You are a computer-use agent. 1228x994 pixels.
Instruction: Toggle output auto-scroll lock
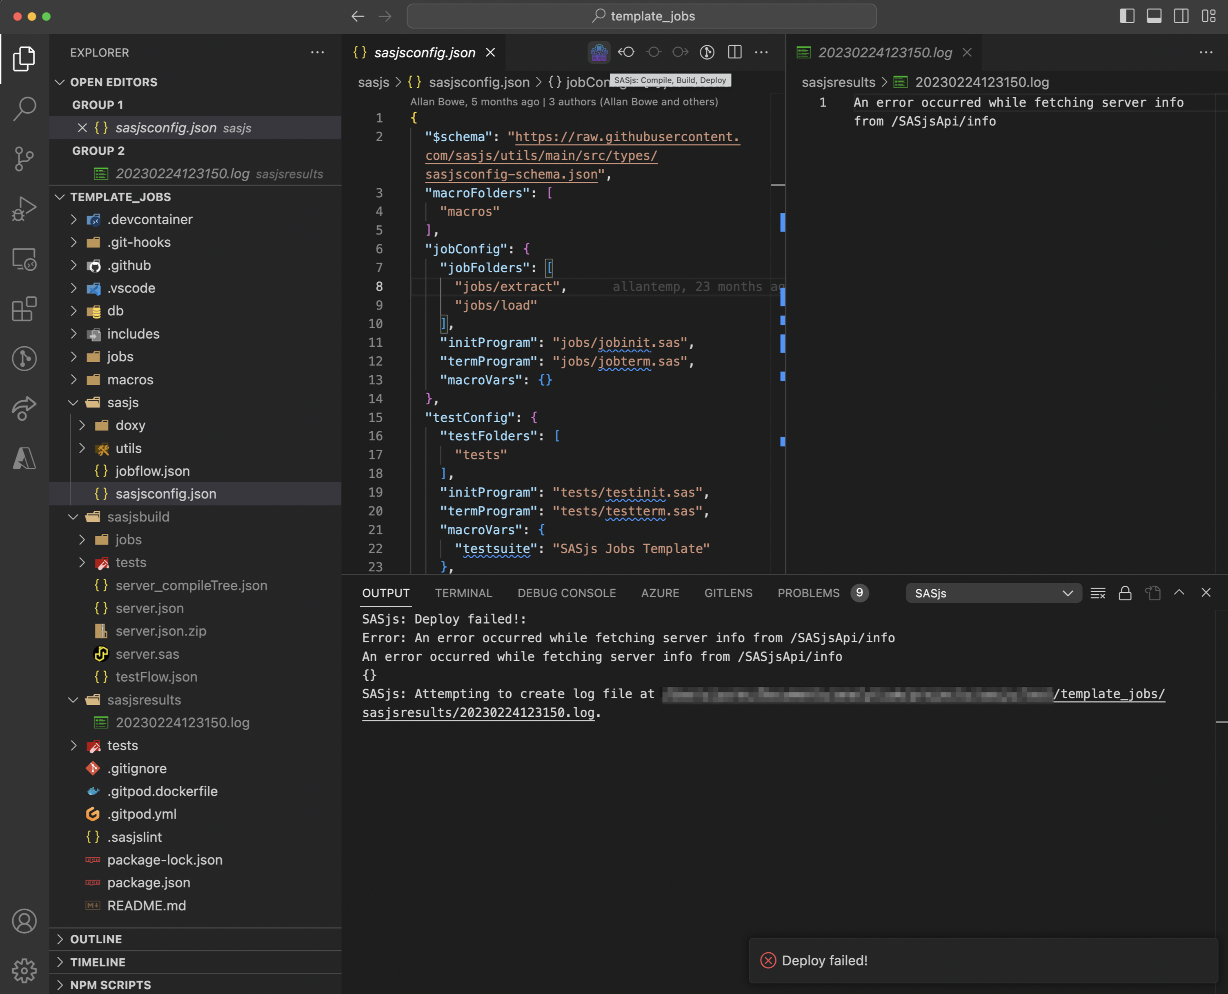(1125, 593)
